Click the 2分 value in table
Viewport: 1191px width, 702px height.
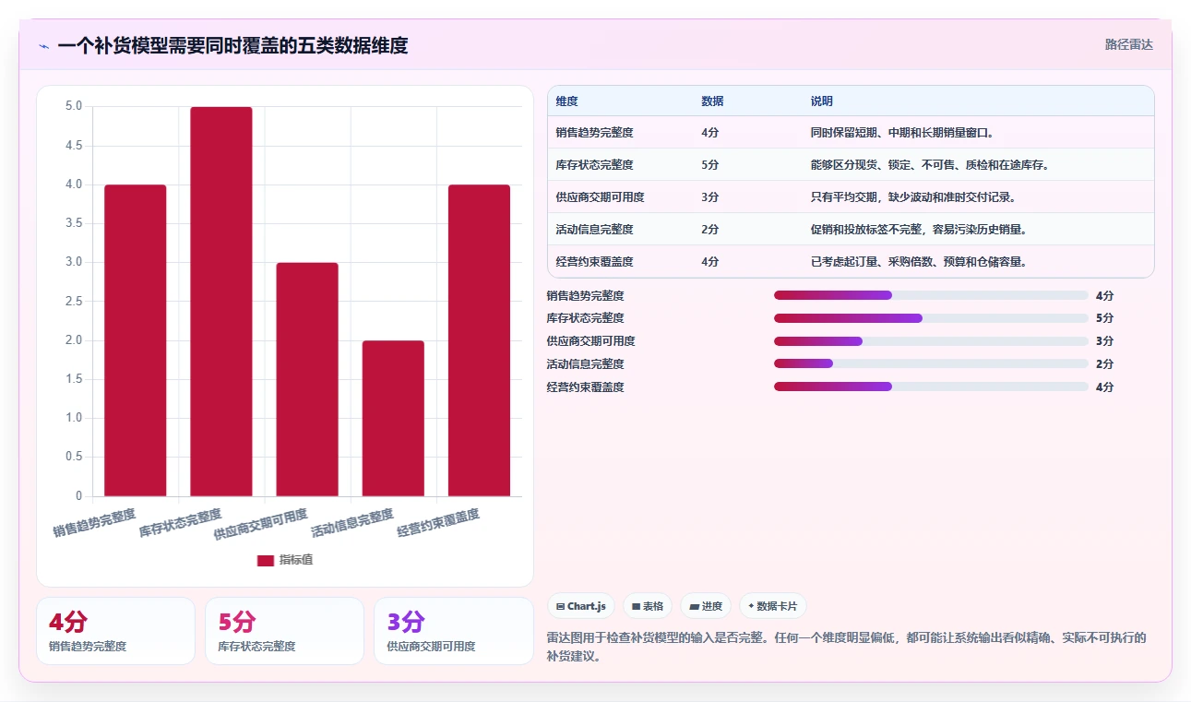coord(709,230)
